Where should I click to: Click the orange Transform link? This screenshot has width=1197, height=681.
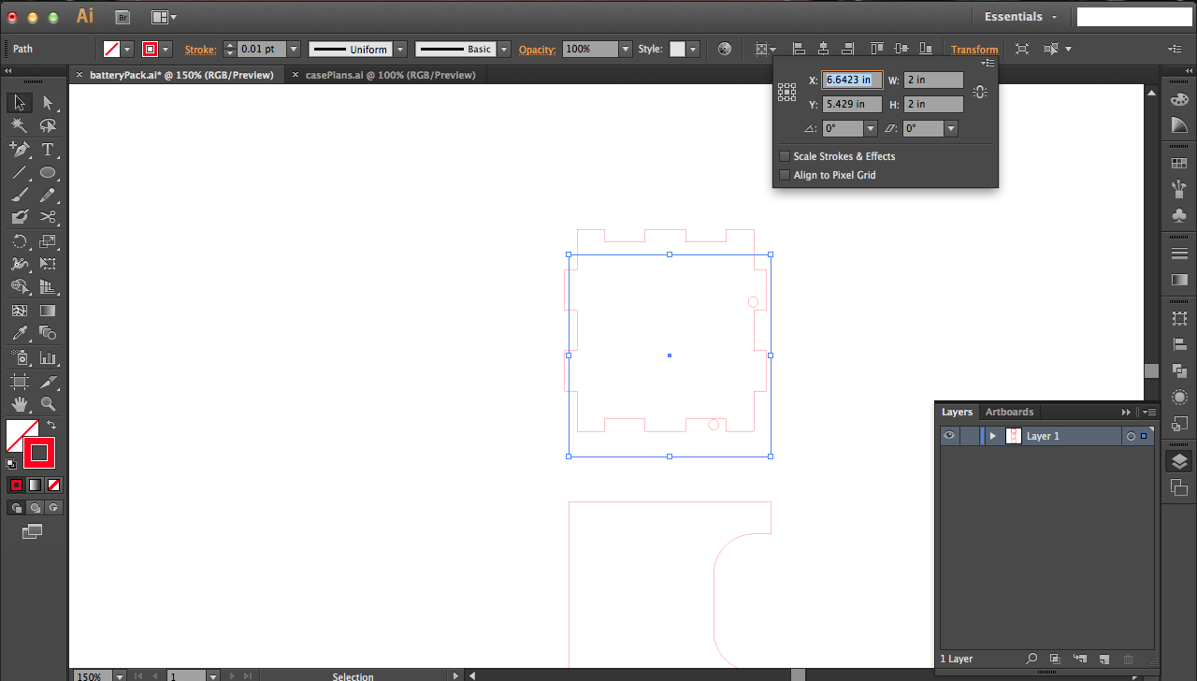[974, 50]
